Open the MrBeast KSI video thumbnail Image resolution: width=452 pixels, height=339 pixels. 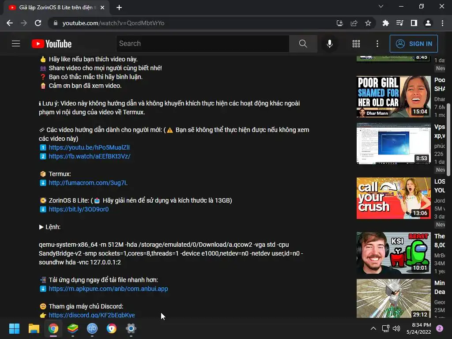(x=393, y=253)
